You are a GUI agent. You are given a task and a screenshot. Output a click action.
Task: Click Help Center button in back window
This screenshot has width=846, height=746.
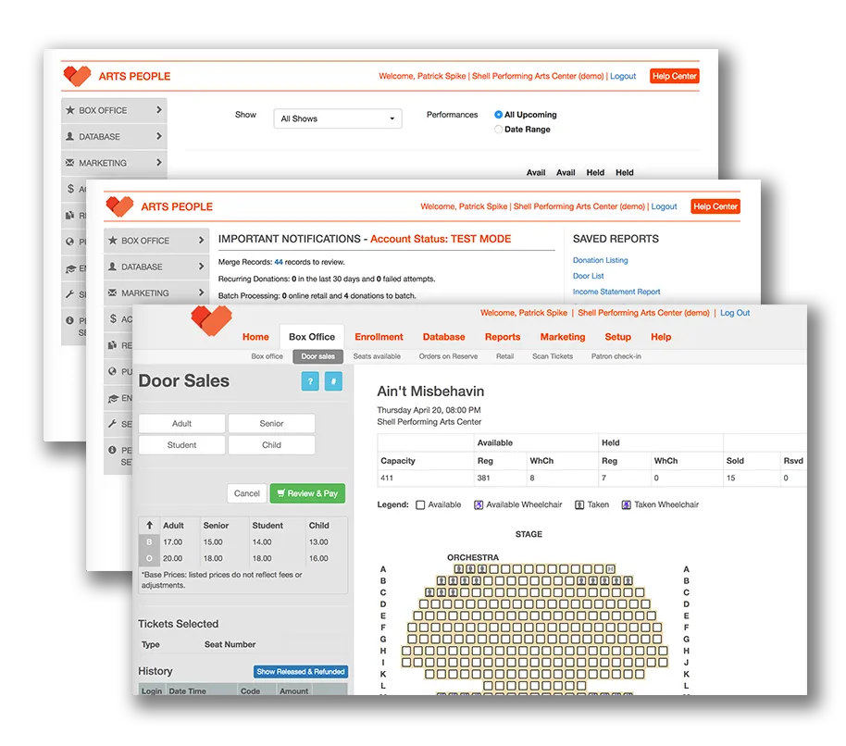tap(675, 76)
